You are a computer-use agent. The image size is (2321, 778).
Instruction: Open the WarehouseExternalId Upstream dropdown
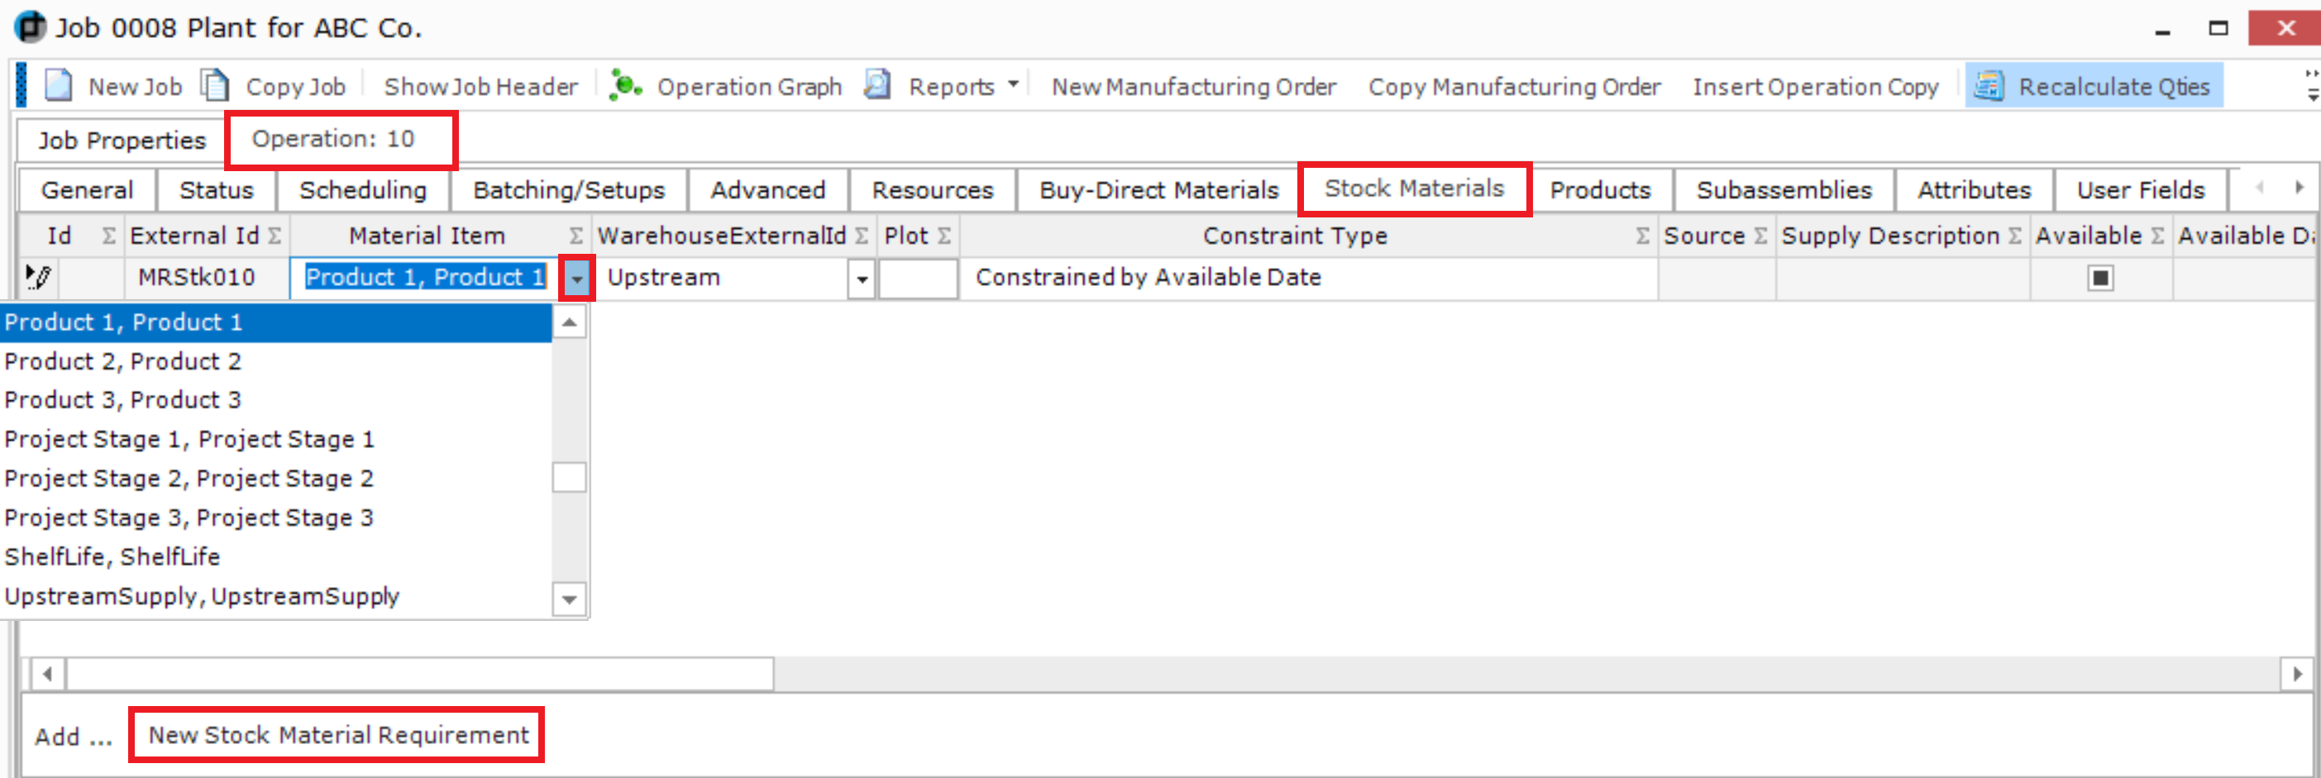coord(862,279)
